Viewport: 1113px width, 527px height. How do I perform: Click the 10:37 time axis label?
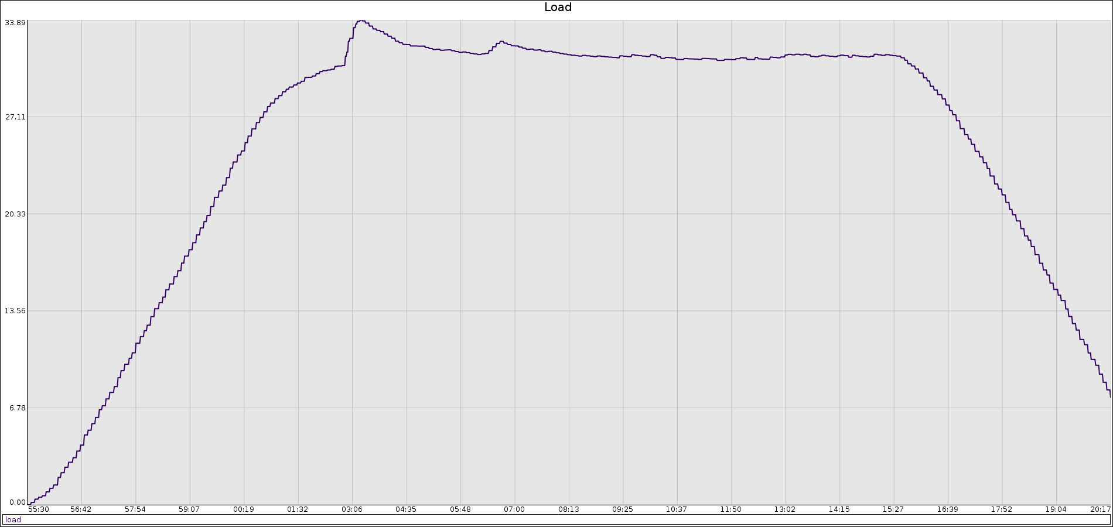pos(677,509)
